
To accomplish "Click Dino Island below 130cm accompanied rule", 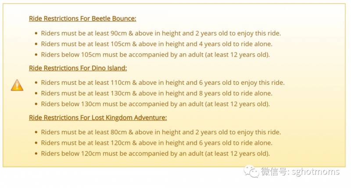I will coord(155,104).
